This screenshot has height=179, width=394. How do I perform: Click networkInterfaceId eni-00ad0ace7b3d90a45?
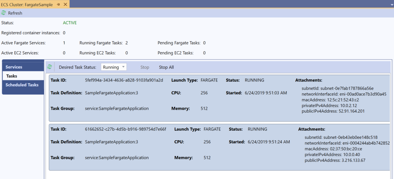click(344, 94)
